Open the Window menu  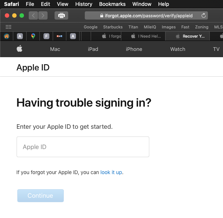[142, 4]
